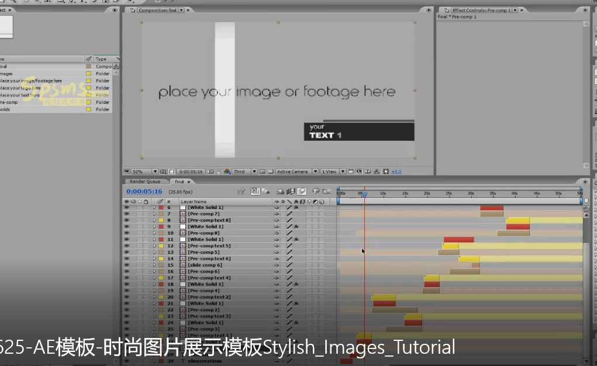Screen dimensions: 597x366
Task: Expand layer 18 White Solid 1 properties
Action: [x=154, y=284]
